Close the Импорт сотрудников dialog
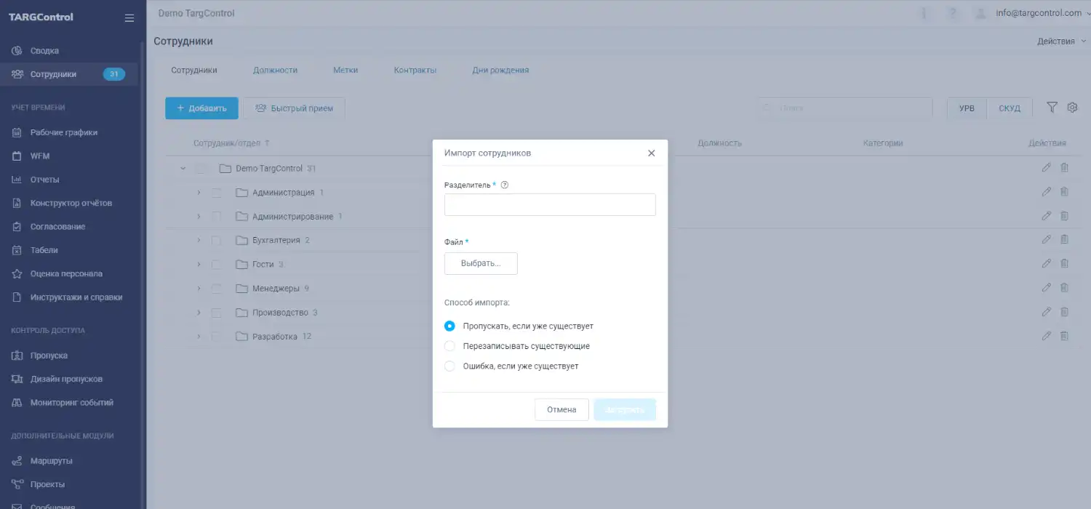 click(x=651, y=153)
